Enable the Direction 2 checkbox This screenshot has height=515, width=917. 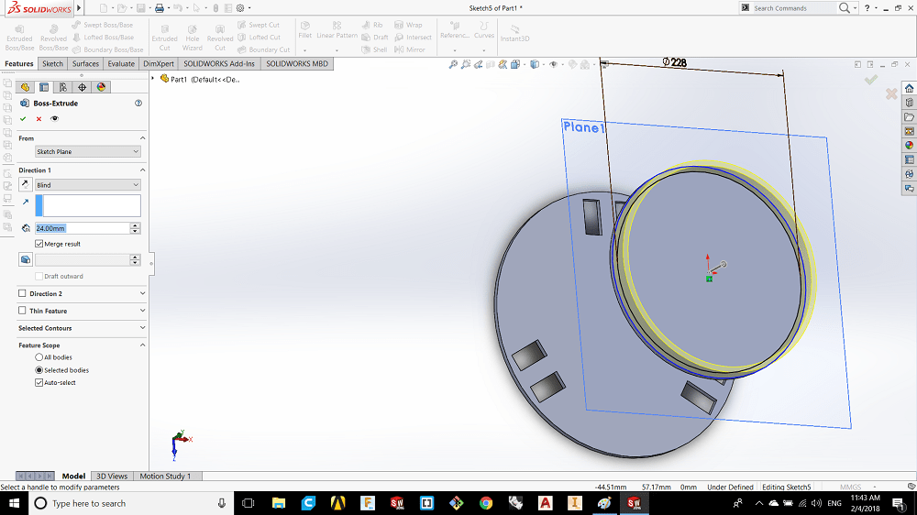coord(22,293)
